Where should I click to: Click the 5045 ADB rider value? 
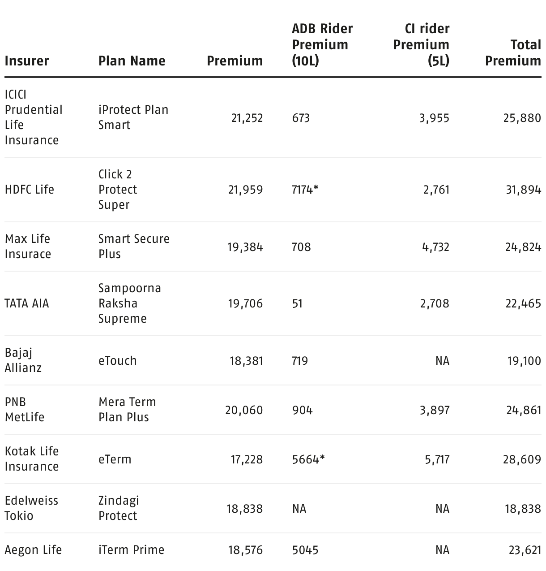coord(305,550)
